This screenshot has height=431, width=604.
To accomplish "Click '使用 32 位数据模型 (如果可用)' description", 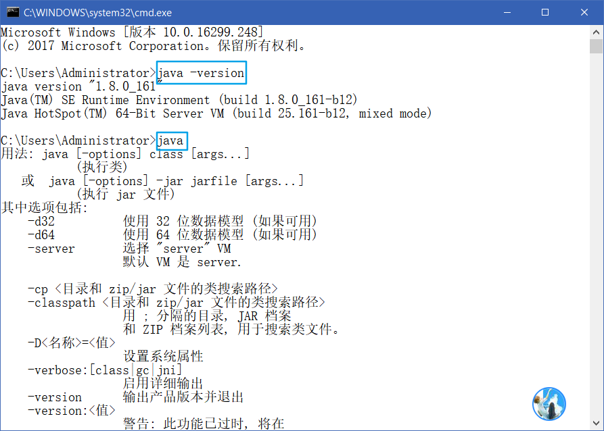I will 220,222.
